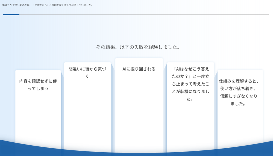
Task: Click the quoted phrase "便利だから" in the top caption
Action: tap(40, 5)
